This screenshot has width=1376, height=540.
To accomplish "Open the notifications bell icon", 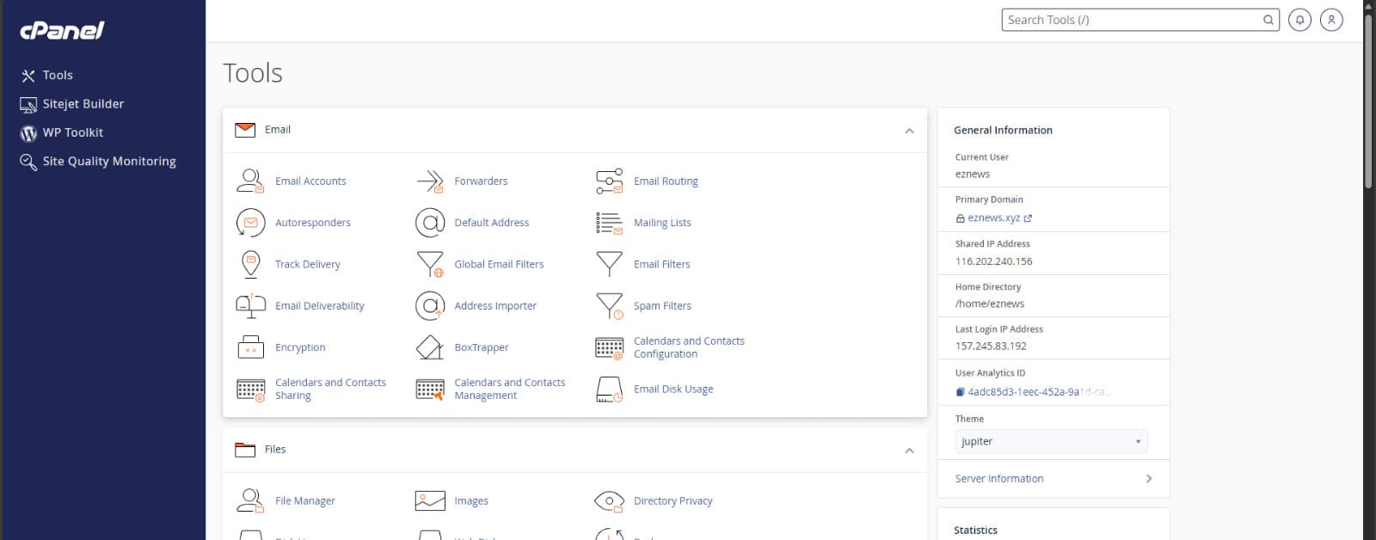I will click(x=1299, y=20).
